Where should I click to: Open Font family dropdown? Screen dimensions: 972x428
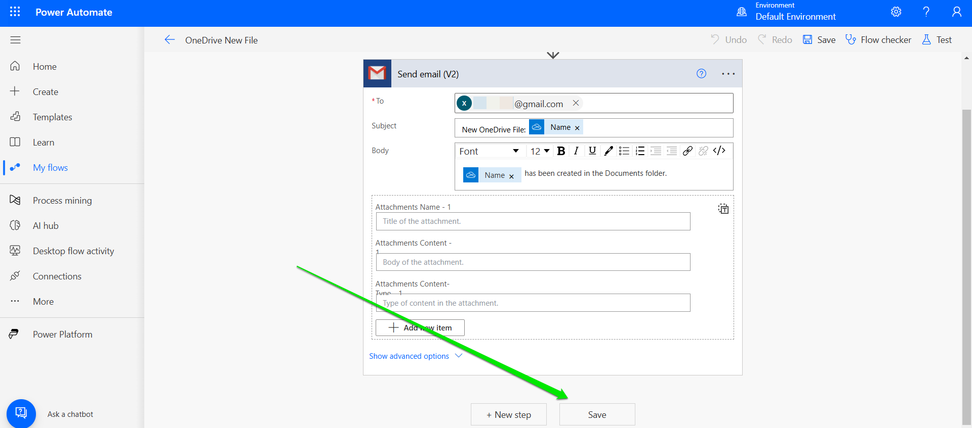(489, 151)
